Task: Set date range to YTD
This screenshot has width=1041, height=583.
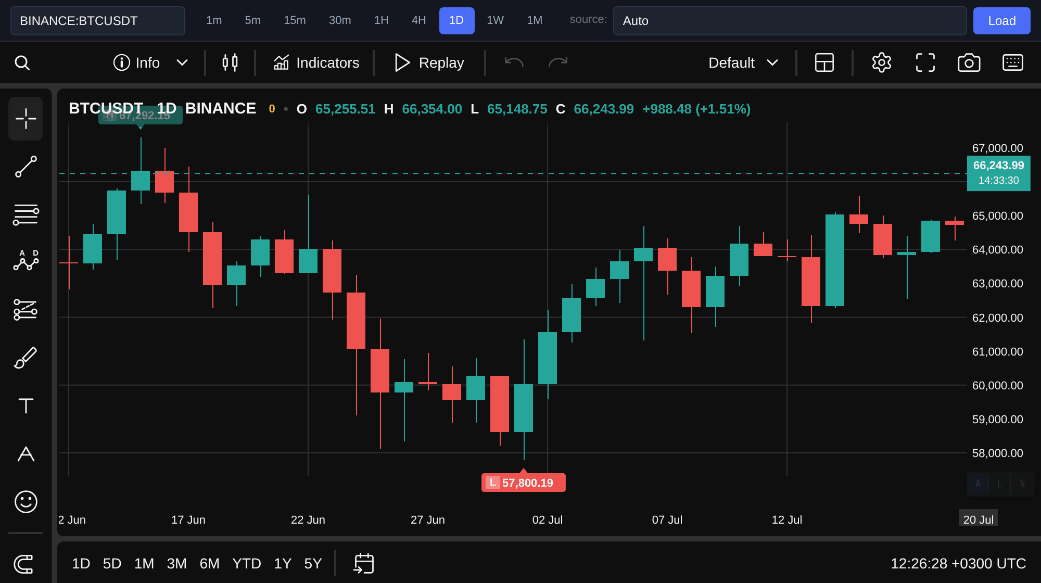Action: 247,564
